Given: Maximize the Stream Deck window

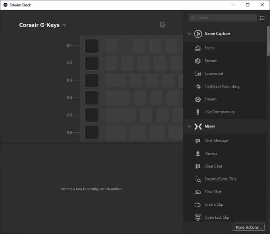Looking at the screenshot, I should 247,5.
